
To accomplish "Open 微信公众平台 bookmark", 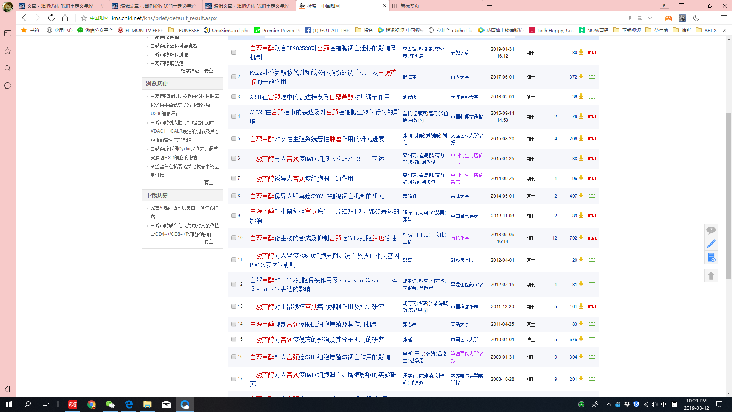I will [x=95, y=30].
